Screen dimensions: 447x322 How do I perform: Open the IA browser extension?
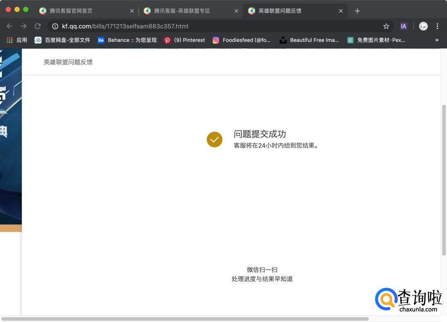tap(404, 26)
